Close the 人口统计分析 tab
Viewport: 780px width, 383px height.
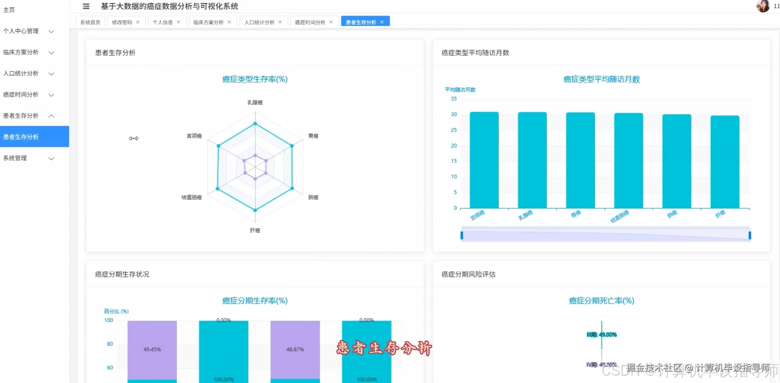(281, 22)
